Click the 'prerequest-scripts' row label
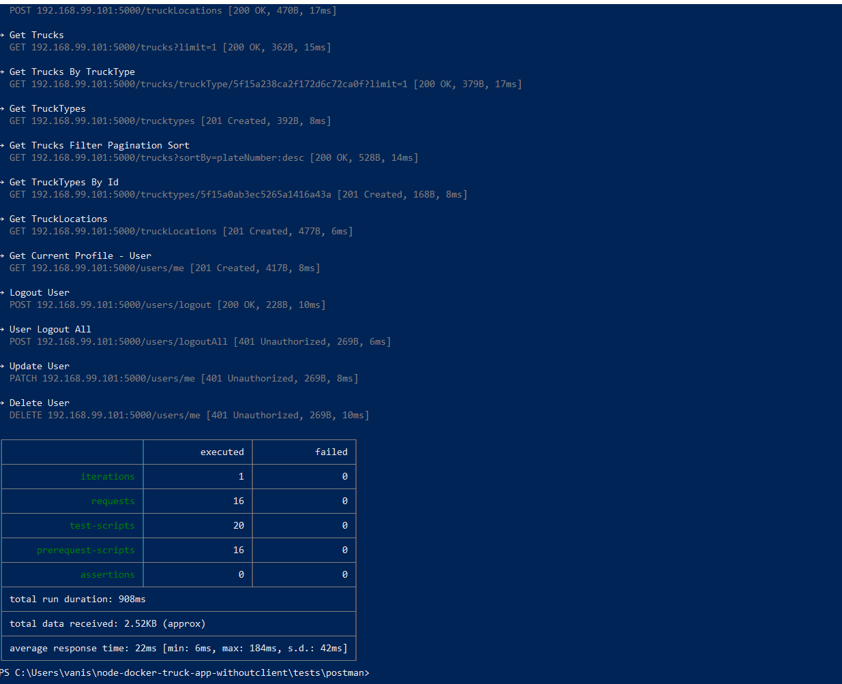842x684 pixels. [85, 550]
